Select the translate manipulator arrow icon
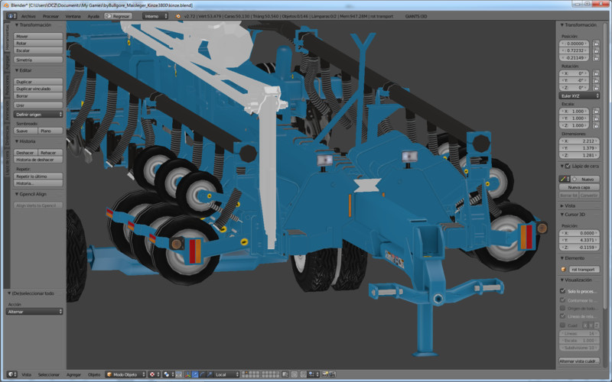 [194, 374]
